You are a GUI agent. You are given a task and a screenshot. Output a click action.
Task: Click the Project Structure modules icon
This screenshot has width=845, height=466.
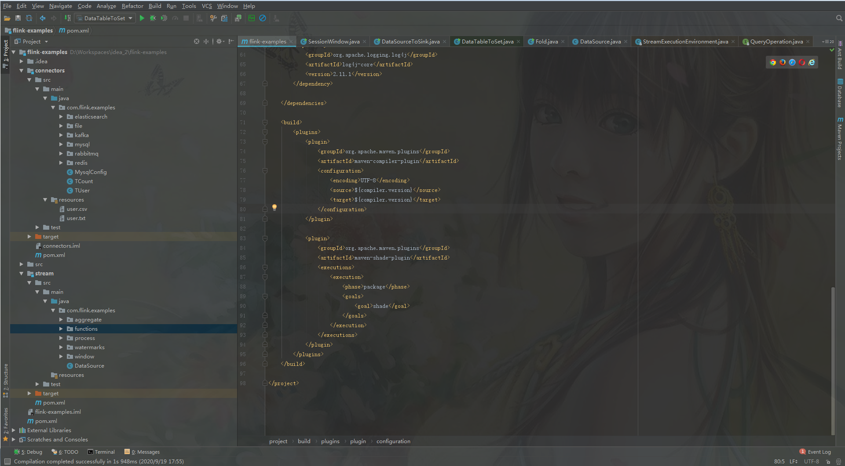[x=224, y=18]
